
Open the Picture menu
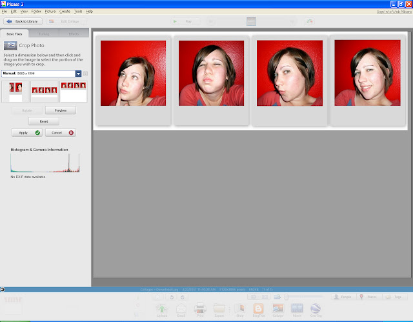(50, 12)
